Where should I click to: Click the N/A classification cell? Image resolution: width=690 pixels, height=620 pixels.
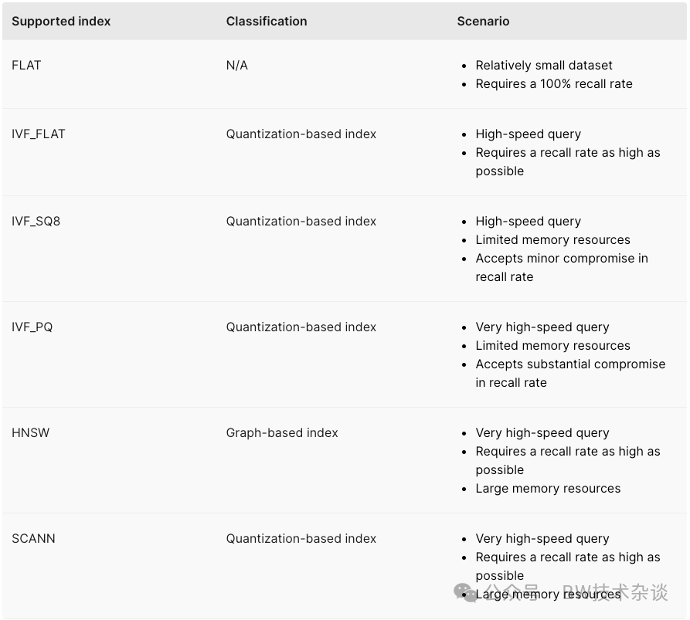236,66
